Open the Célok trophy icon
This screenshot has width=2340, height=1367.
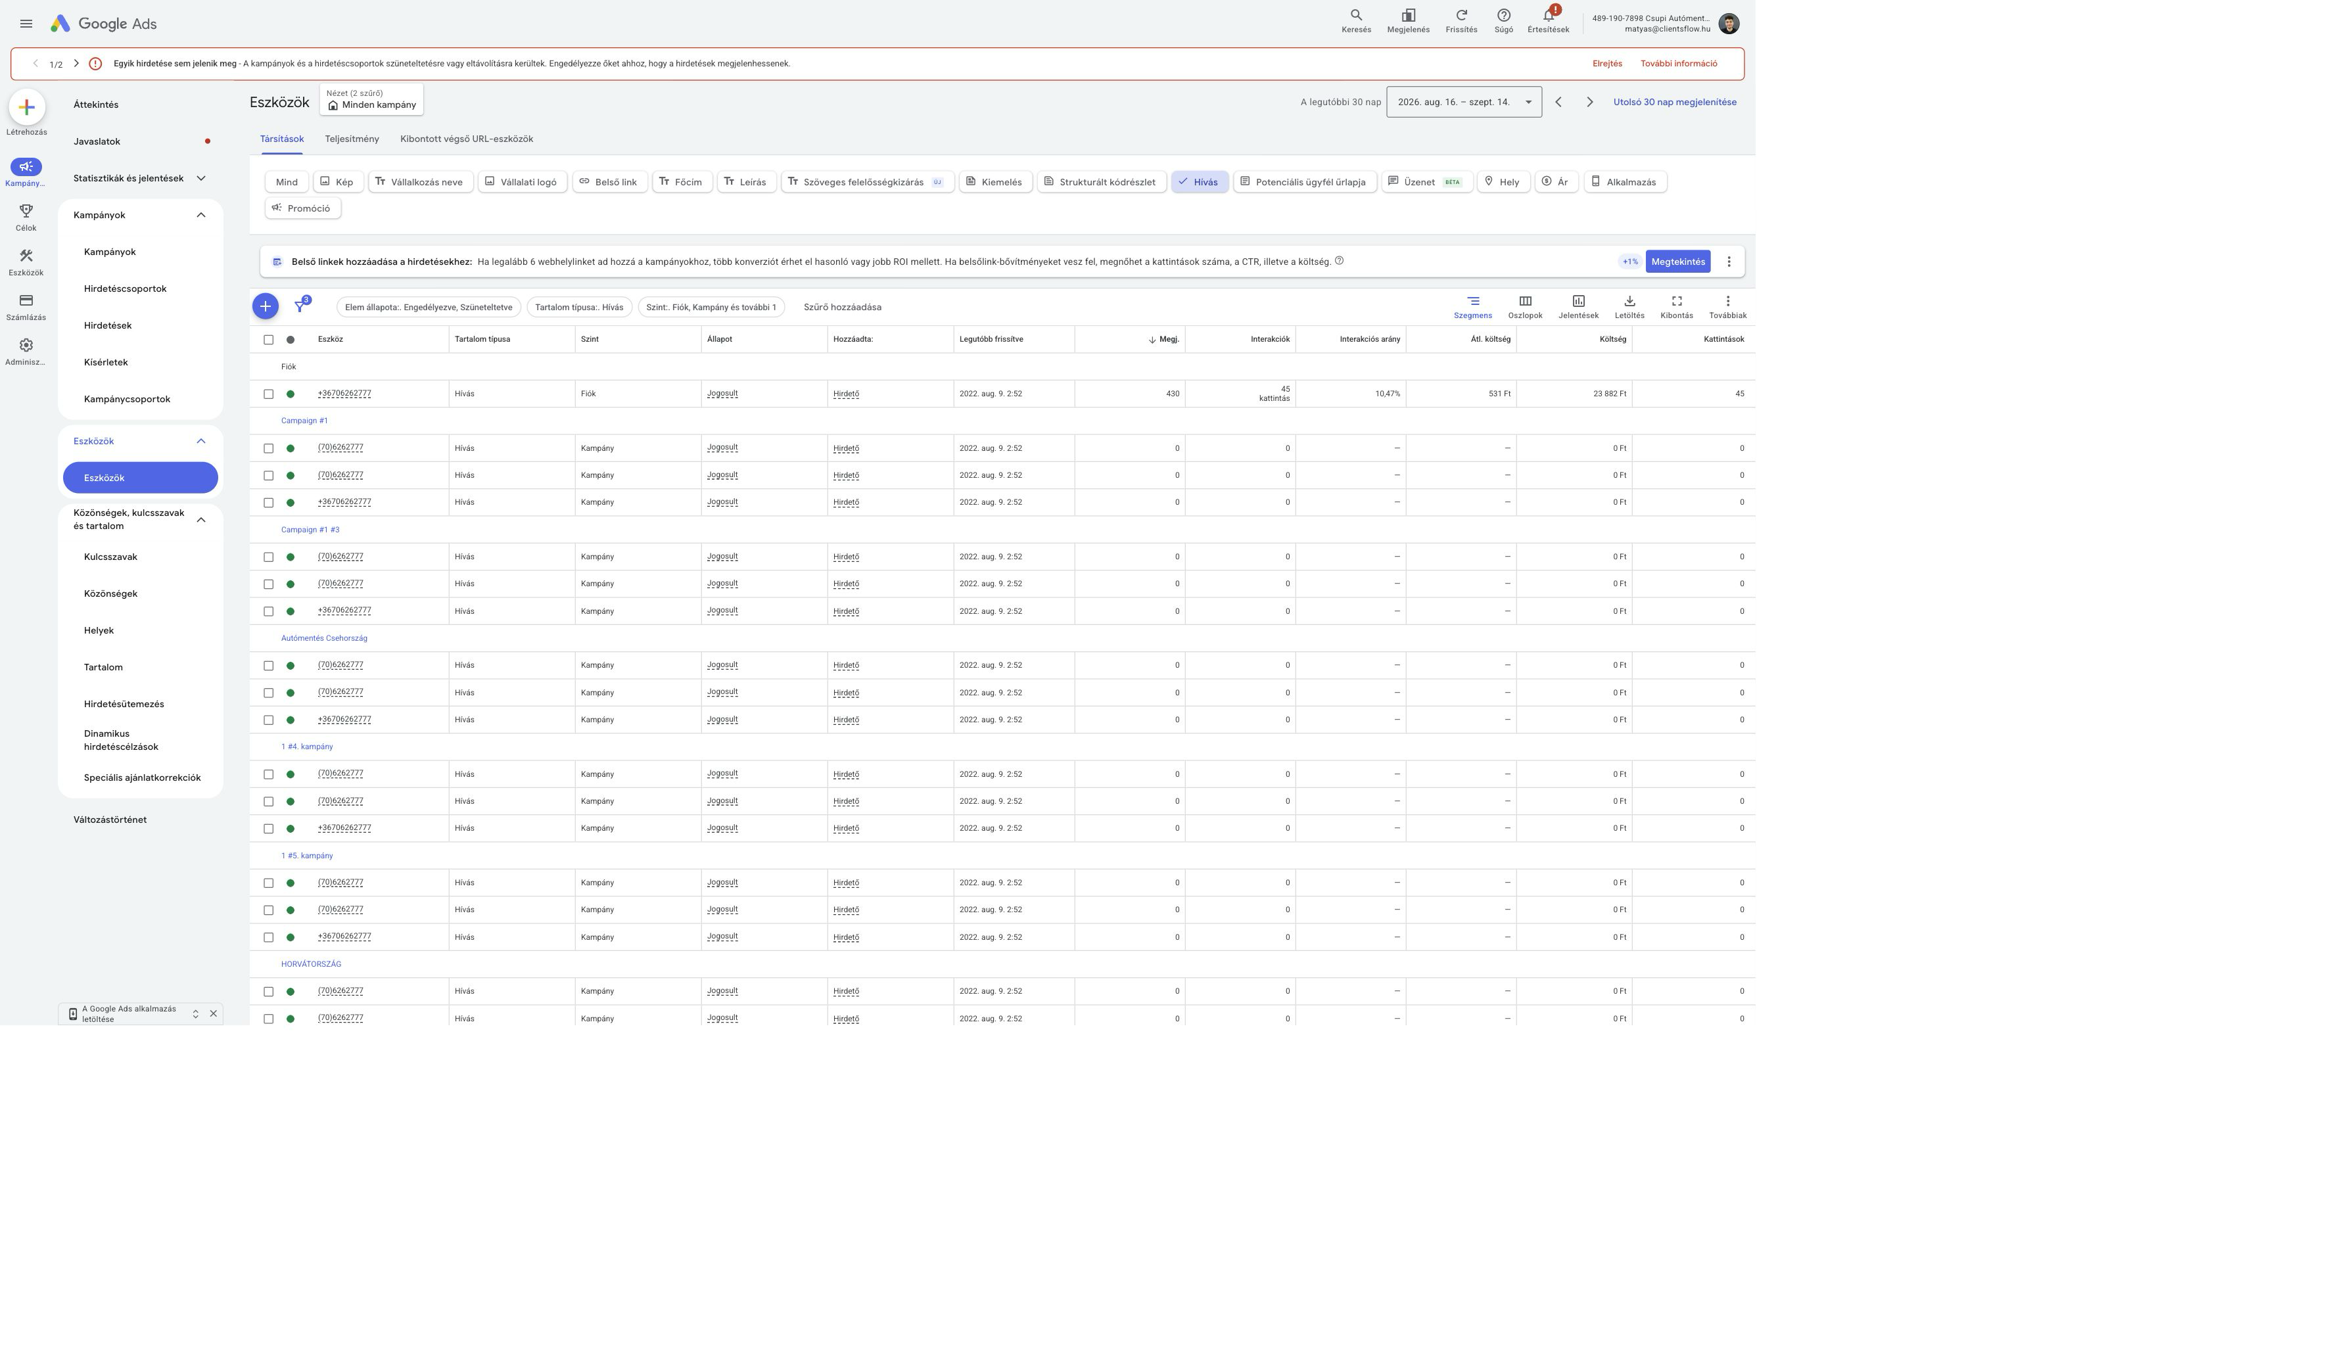coord(26,212)
